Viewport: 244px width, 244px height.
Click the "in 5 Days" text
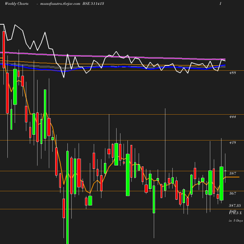(x=236, y=221)
